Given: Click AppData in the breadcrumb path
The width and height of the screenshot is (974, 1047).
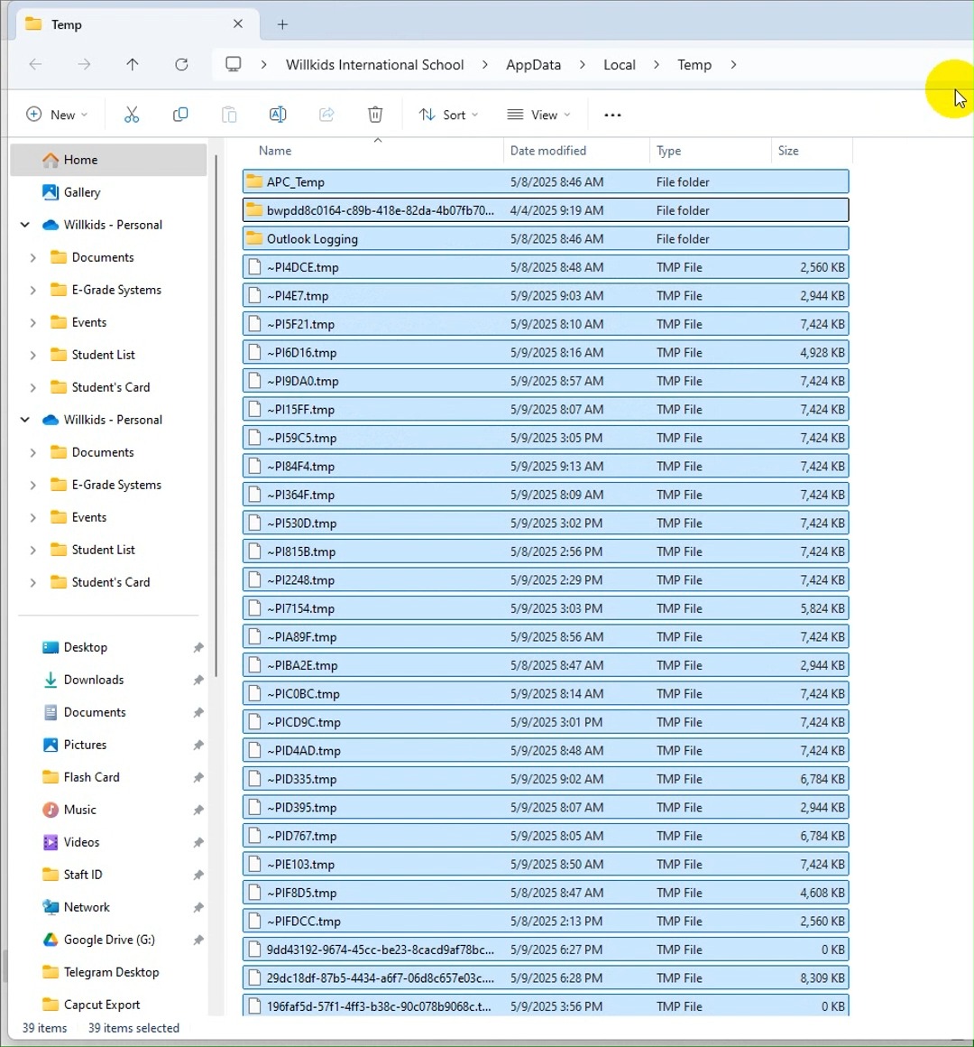Looking at the screenshot, I should click(533, 65).
